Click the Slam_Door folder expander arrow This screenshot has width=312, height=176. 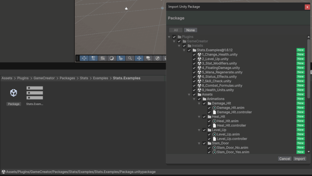199,143
